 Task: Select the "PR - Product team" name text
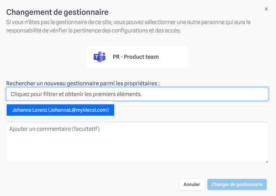[136, 57]
